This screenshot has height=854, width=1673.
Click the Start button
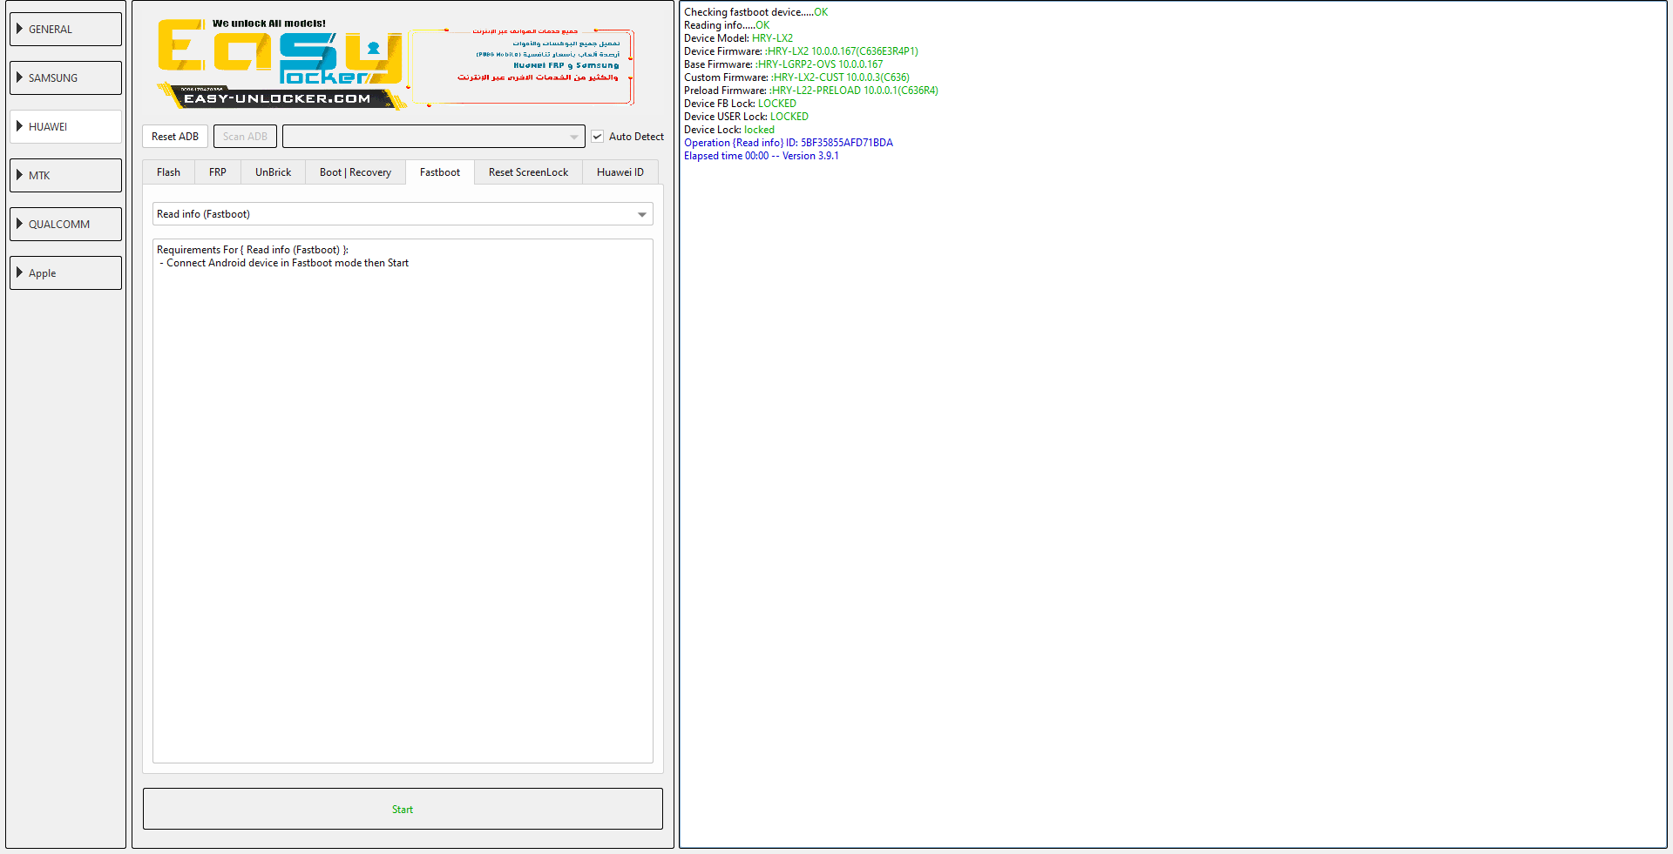click(403, 809)
